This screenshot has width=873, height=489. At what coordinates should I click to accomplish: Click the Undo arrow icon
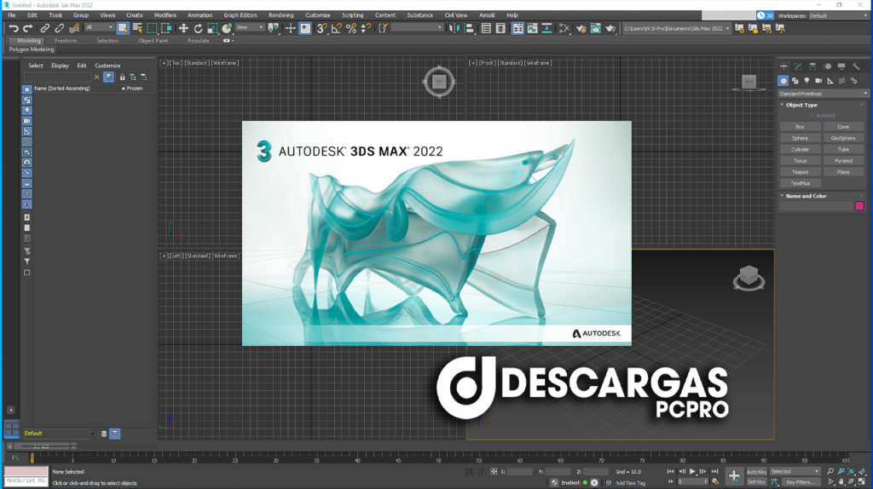point(14,28)
